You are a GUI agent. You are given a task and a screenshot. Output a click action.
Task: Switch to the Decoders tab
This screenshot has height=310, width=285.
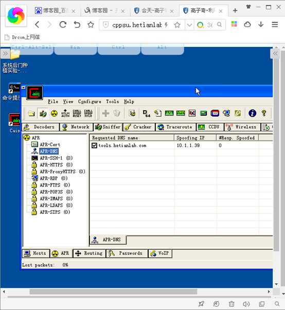pos(41,127)
